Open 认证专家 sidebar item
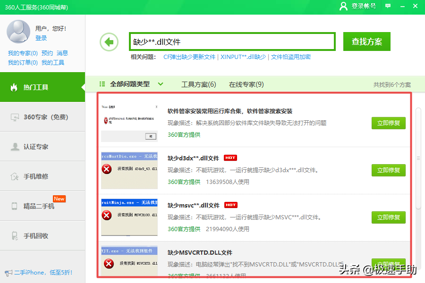This screenshot has height=283, width=425. 42,147
